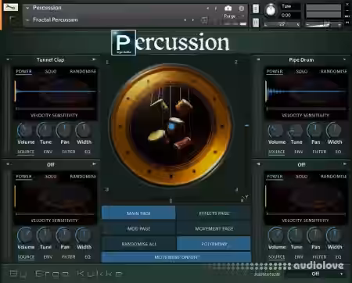Open the instrument info icon beside the camera
Image resolution: width=352 pixels, height=283 pixels.
(x=242, y=9)
